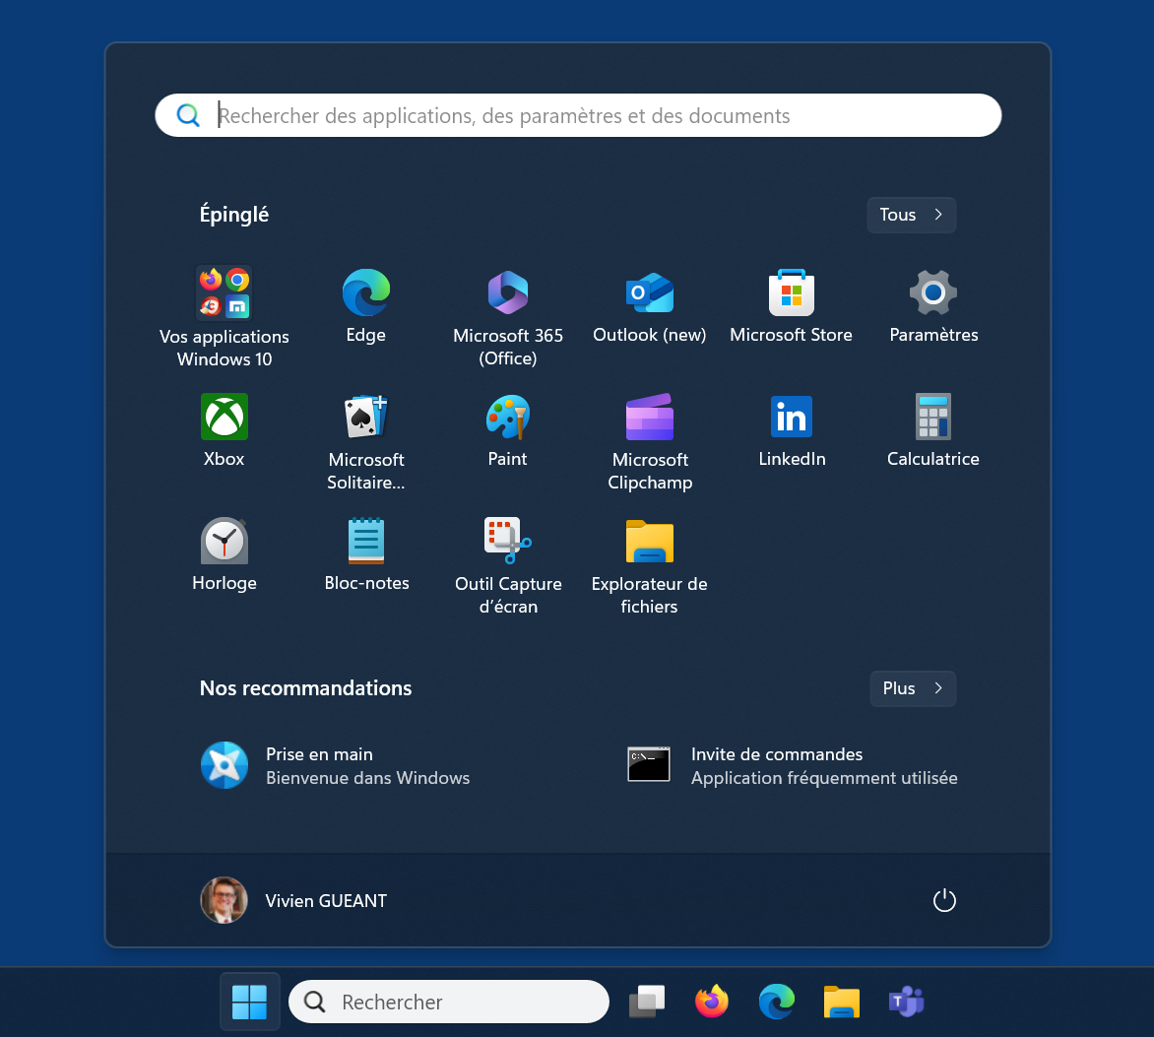Click the Windows Start button in taskbar

(x=249, y=1002)
